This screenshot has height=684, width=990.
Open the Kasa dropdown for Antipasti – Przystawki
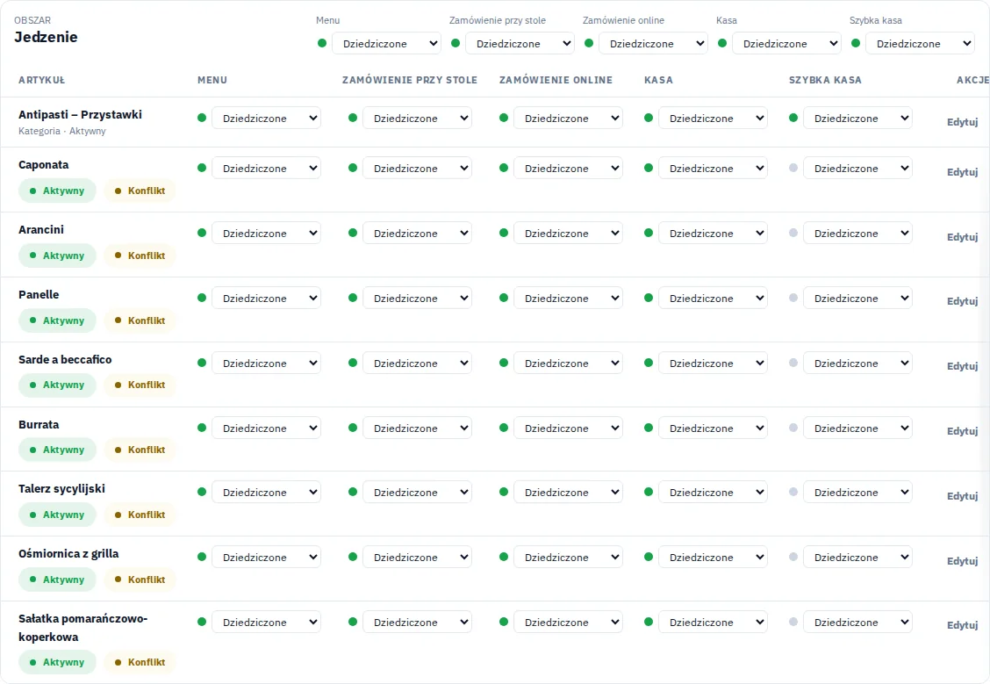pos(713,119)
